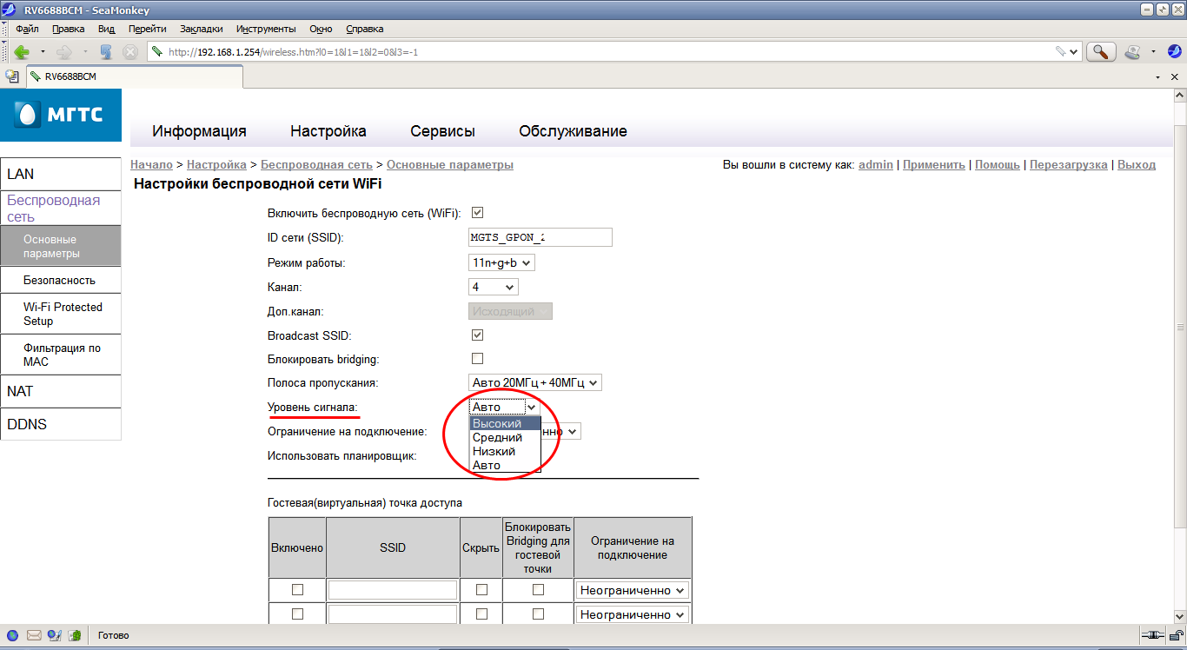Click the Reload page toolbar icon
The width and height of the screenshot is (1187, 650).
pos(106,52)
